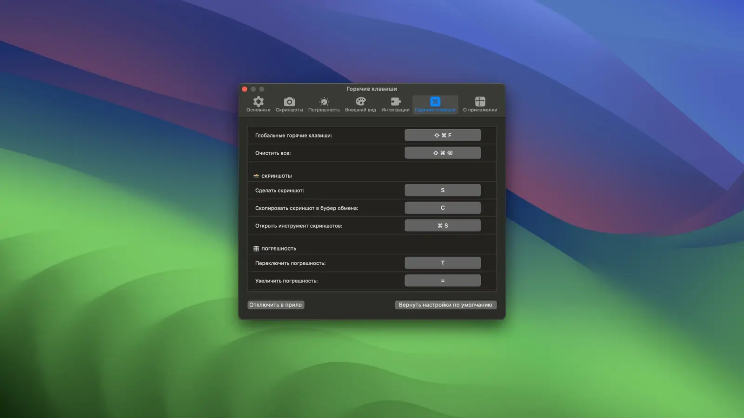Open the Внешний вид palette tab
This screenshot has width=744, height=418.
pyautogui.click(x=360, y=104)
